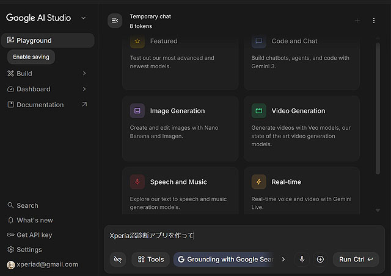The width and height of the screenshot is (391, 276).
Task: Click the Enable saving button
Action: 31,57
